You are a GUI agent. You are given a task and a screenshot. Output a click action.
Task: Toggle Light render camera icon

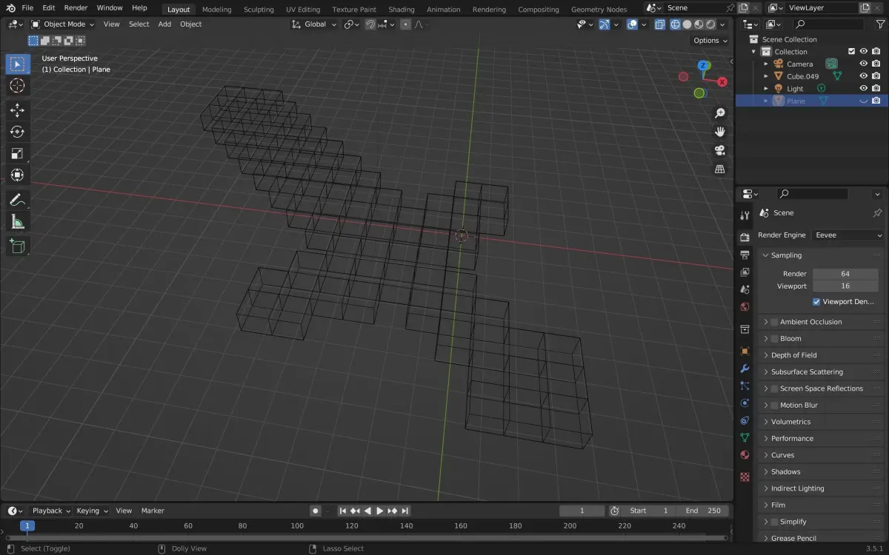(x=876, y=89)
